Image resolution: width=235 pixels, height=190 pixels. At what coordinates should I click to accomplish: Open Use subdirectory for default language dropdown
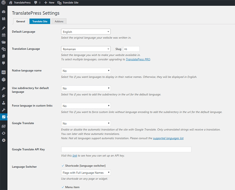point(86,88)
